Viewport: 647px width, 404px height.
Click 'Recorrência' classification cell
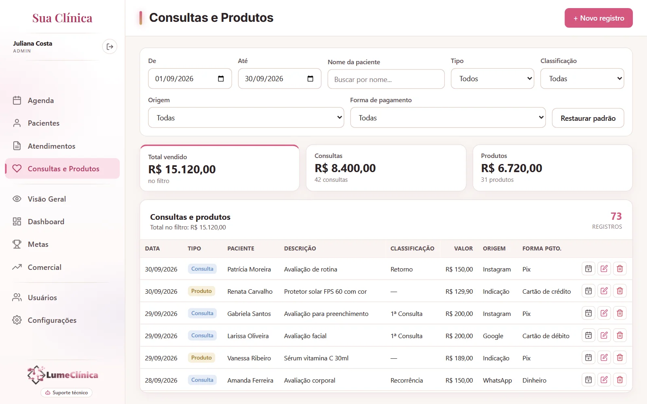coord(406,380)
